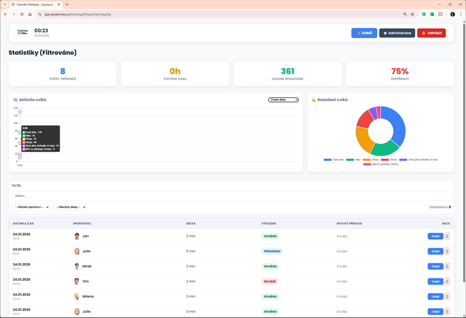
Task: Open the 'Pouze dnes' time range dropdown
Action: click(283, 100)
